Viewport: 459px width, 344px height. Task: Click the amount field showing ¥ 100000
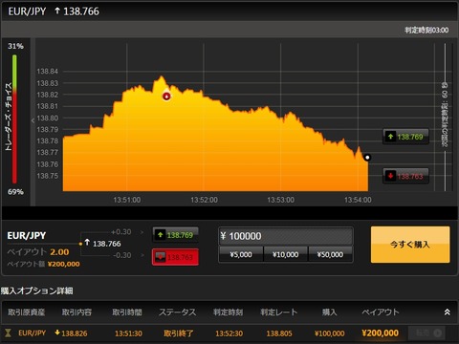[x=286, y=236]
